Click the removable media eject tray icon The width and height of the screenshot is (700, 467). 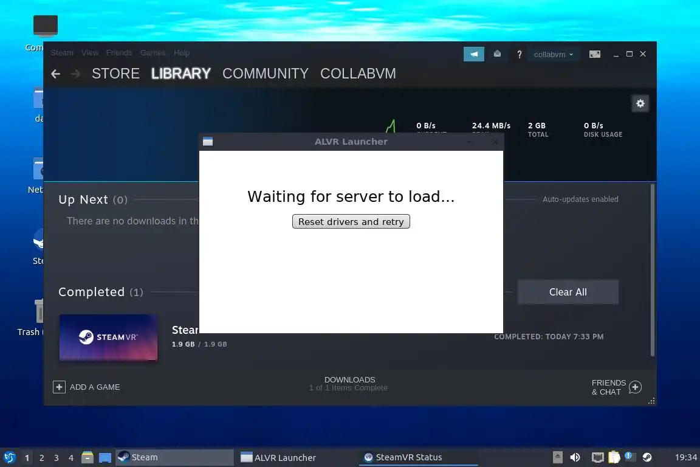coord(558,457)
